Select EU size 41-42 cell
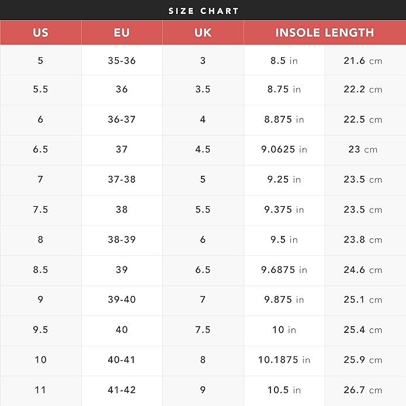The width and height of the screenshot is (406, 406). (122, 390)
